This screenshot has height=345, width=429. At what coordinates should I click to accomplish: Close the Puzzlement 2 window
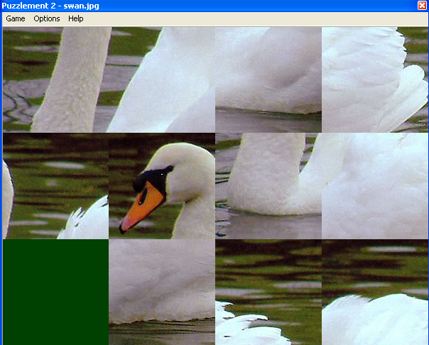coord(422,5)
